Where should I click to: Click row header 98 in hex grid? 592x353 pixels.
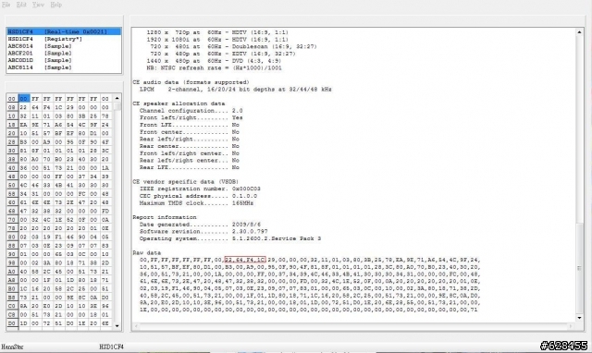click(12, 262)
